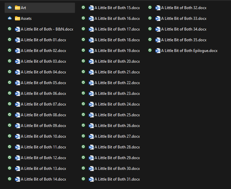This screenshot has height=189, width=231.
Task: Select the Art folder name
Action: coord(23,8)
